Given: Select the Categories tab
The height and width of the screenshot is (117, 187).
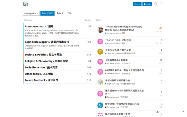Looking at the screenshot, I should [47, 13].
